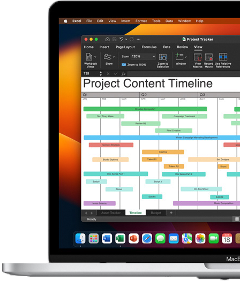Open the Format menu in menu bar
The width and height of the screenshot is (240, 281).
pyautogui.click(x=141, y=21)
